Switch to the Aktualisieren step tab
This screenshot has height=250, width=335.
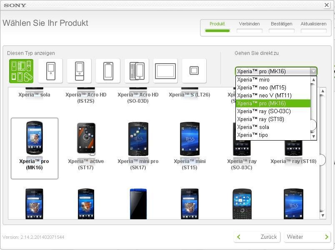coord(313,27)
